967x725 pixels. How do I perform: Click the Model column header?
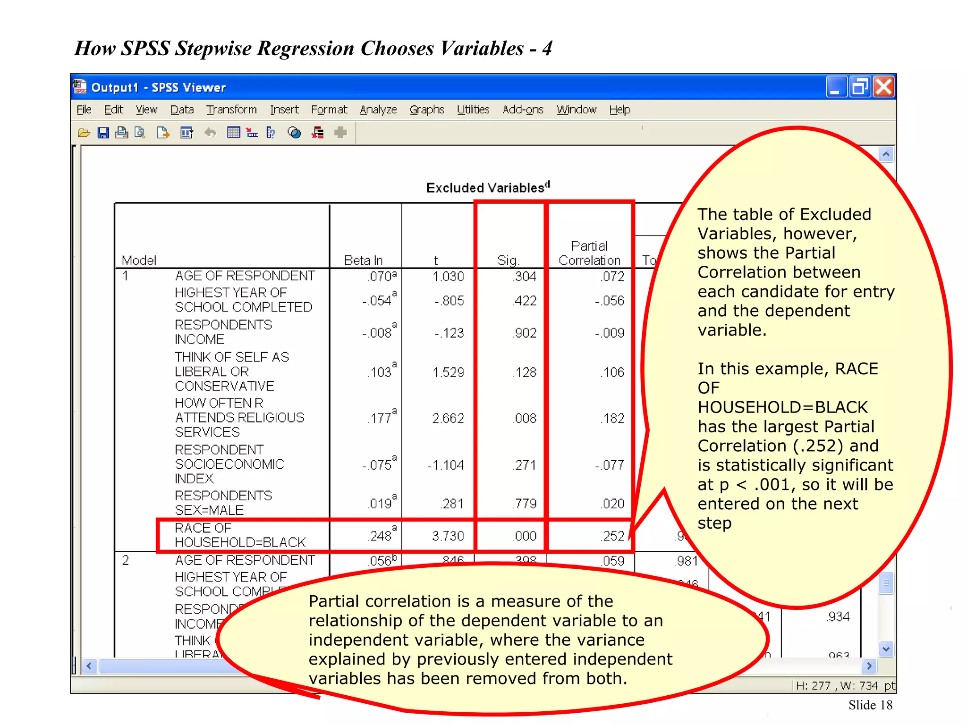(x=139, y=260)
